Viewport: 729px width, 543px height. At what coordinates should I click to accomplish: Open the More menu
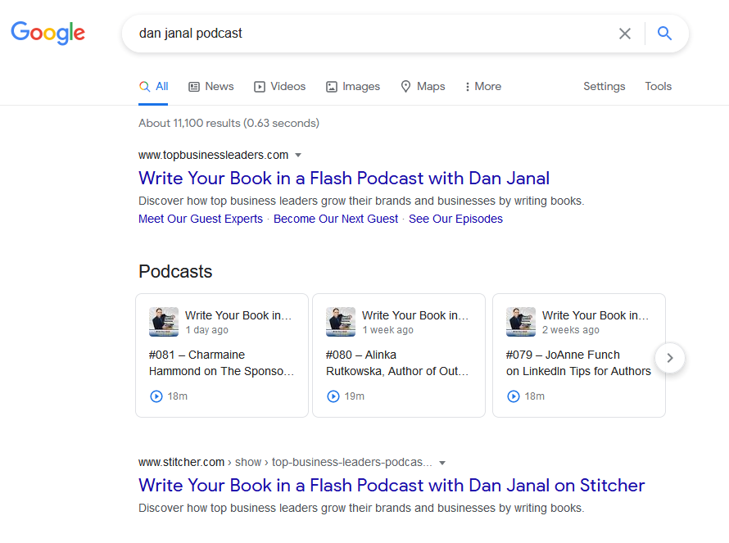tap(483, 87)
